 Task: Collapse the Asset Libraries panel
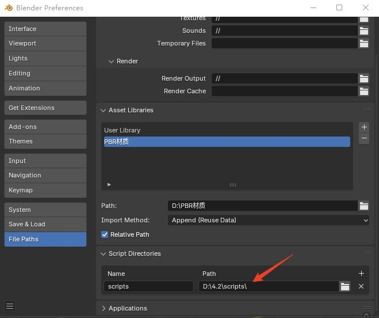[103, 111]
